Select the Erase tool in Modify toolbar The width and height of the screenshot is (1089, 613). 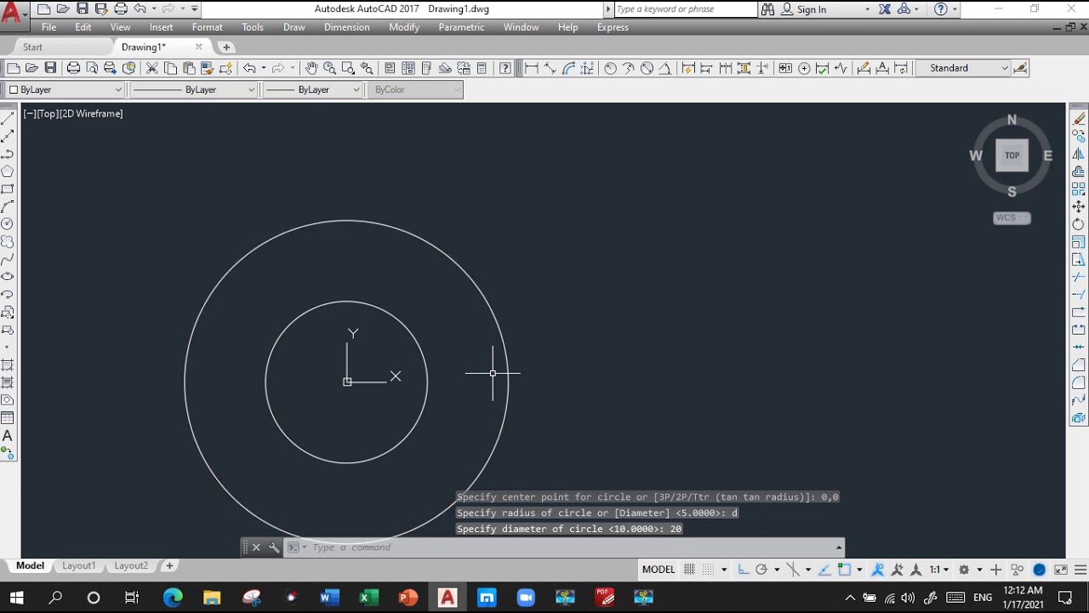(1079, 118)
